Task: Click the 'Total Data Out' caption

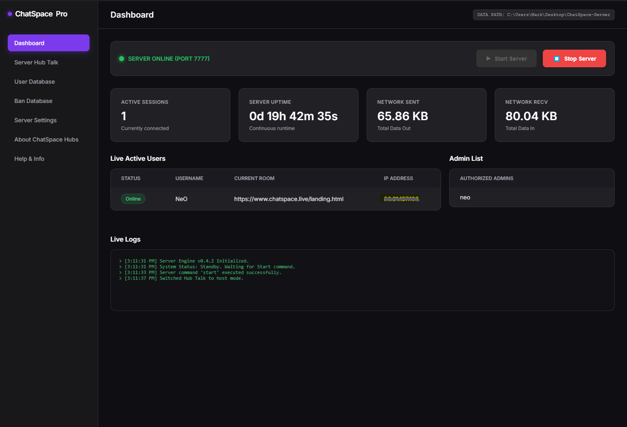Action: pyautogui.click(x=394, y=128)
